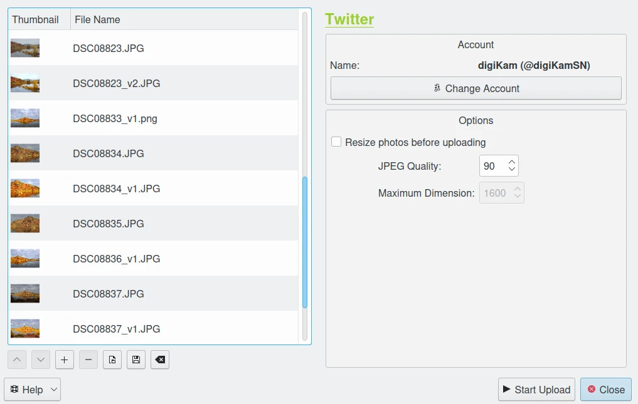
Task: Close the Twitter export dialog
Action: [605, 390]
